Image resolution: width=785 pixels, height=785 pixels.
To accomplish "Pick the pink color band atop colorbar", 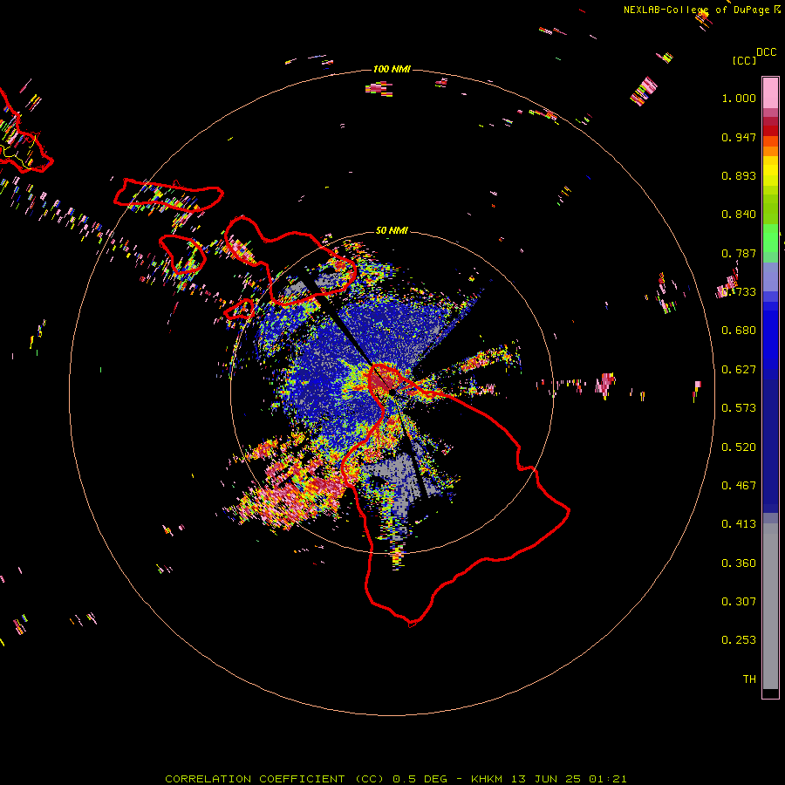I will pyautogui.click(x=770, y=92).
